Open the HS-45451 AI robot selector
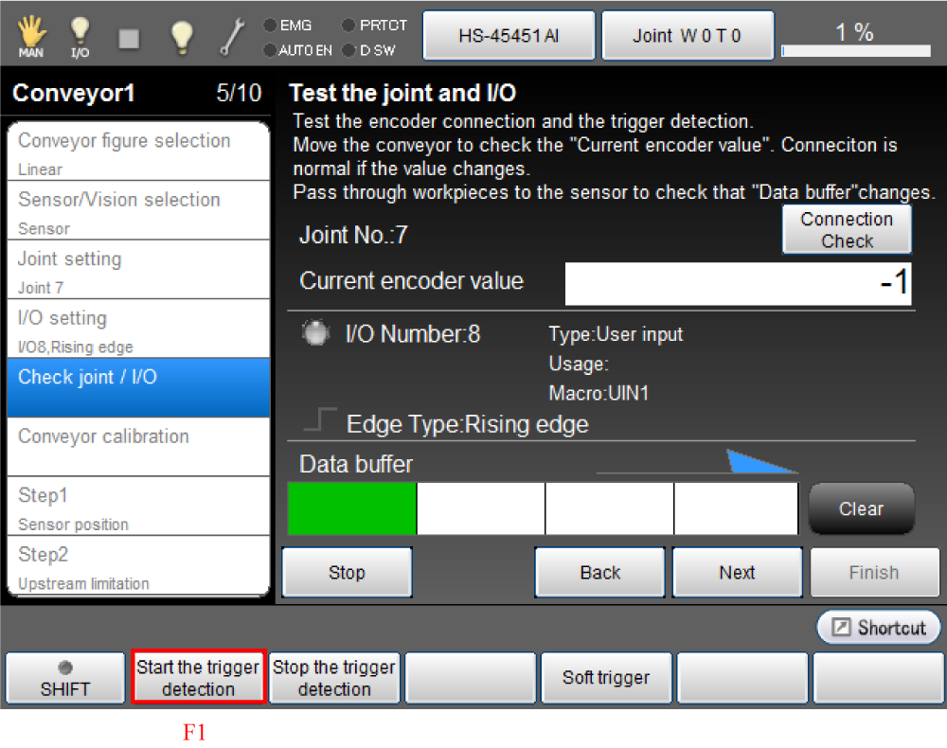 point(509,36)
